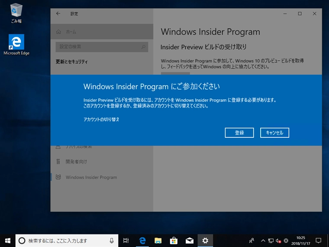The width and height of the screenshot is (329, 247).
Task: Open the アカウントの切り替え link
Action: tap(101, 120)
